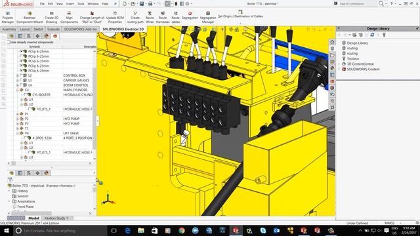Open Microsoft Edge from the taskbar
Viewport: 420px width, 236px height.
pyautogui.click(x=127, y=230)
